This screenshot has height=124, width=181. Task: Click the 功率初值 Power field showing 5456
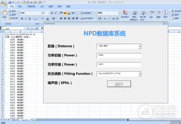[119, 56]
